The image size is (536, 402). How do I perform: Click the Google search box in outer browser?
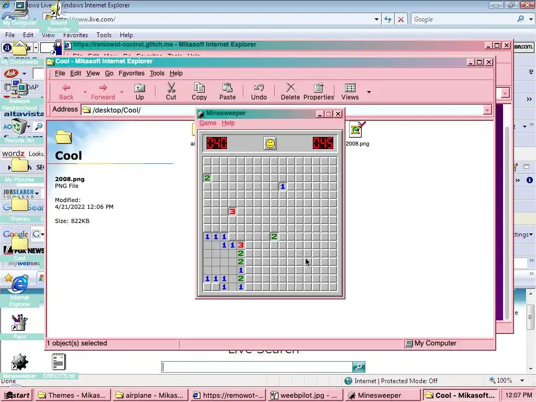pos(463,19)
